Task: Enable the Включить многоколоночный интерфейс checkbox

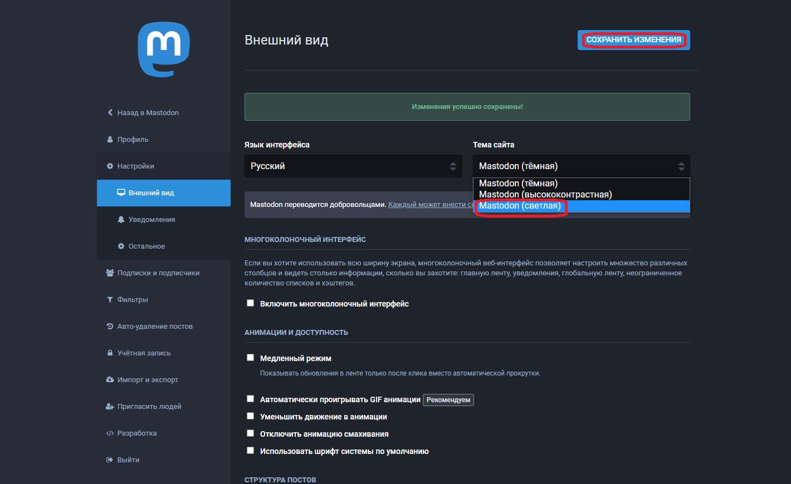Action: 251,303
